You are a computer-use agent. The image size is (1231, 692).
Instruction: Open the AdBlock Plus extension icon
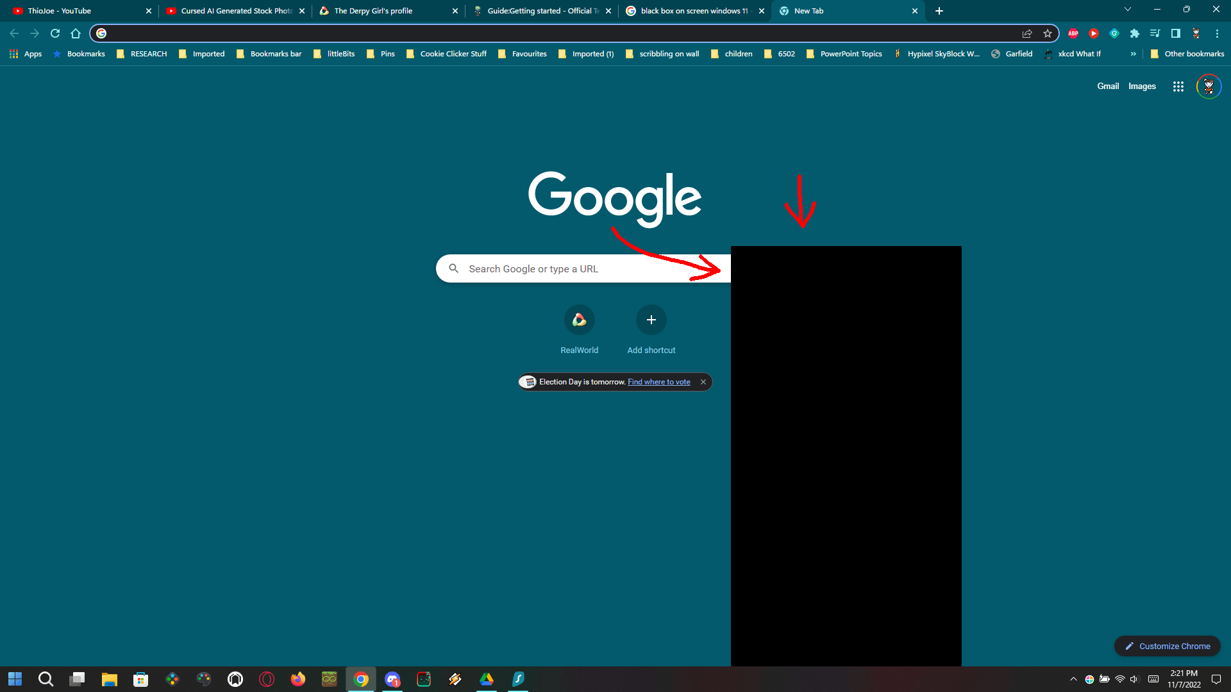1073,33
